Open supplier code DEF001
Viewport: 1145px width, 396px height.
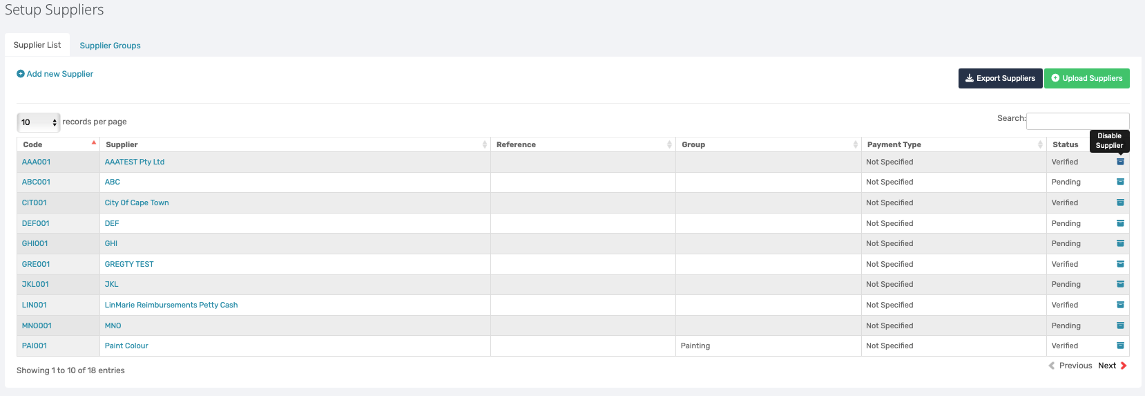pos(36,223)
